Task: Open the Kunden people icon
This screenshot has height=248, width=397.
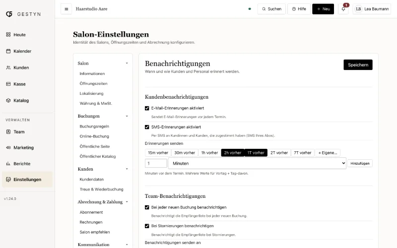Action: coord(8,67)
